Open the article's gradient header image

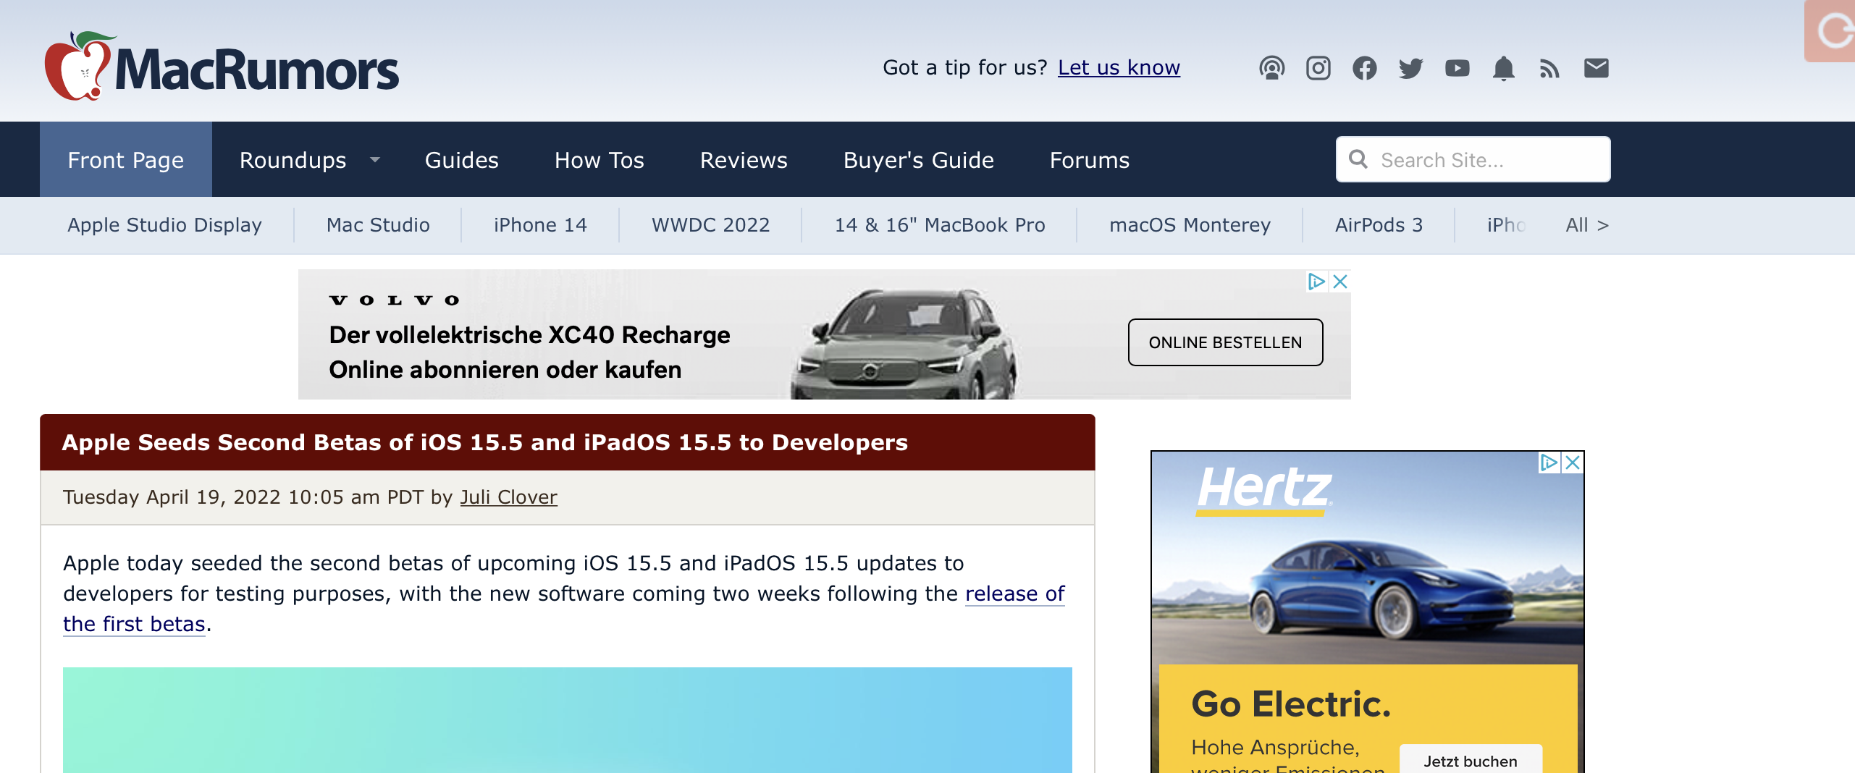[568, 720]
